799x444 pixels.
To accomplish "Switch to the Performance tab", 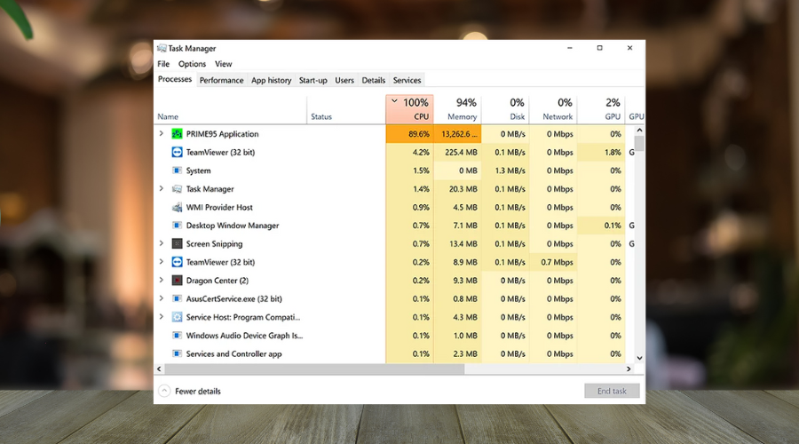I will tap(221, 80).
